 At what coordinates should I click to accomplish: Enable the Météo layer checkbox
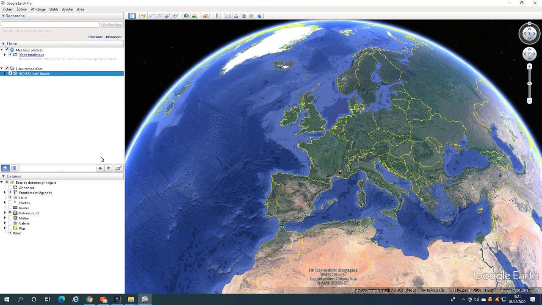10,218
